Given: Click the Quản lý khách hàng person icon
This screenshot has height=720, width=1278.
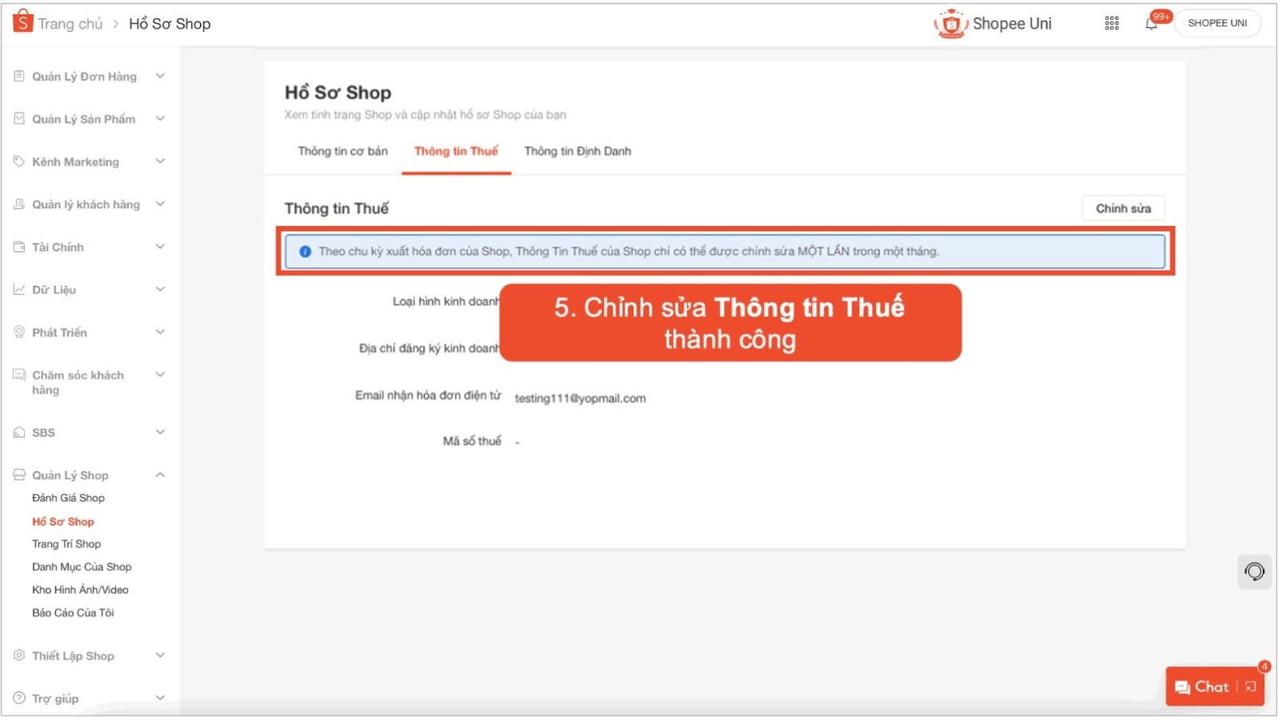Looking at the screenshot, I should point(19,204).
